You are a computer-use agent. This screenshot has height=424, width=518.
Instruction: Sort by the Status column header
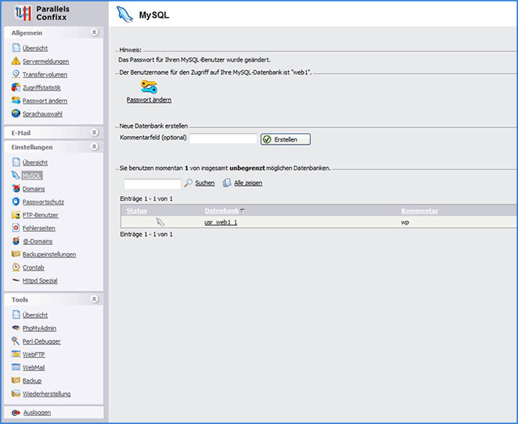[137, 211]
